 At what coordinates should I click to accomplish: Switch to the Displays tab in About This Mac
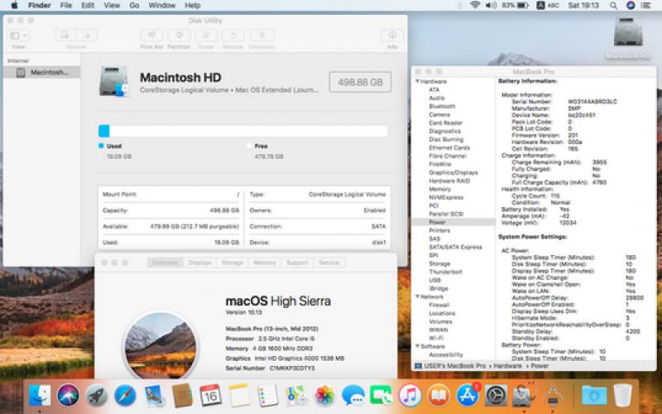pos(199,262)
